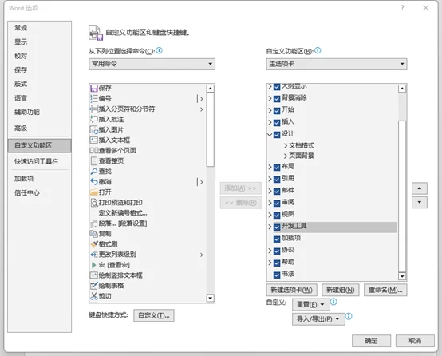Click the paragraph icon beside 段落... [段落设置]
The height and width of the screenshot is (356, 442).
(x=94, y=224)
